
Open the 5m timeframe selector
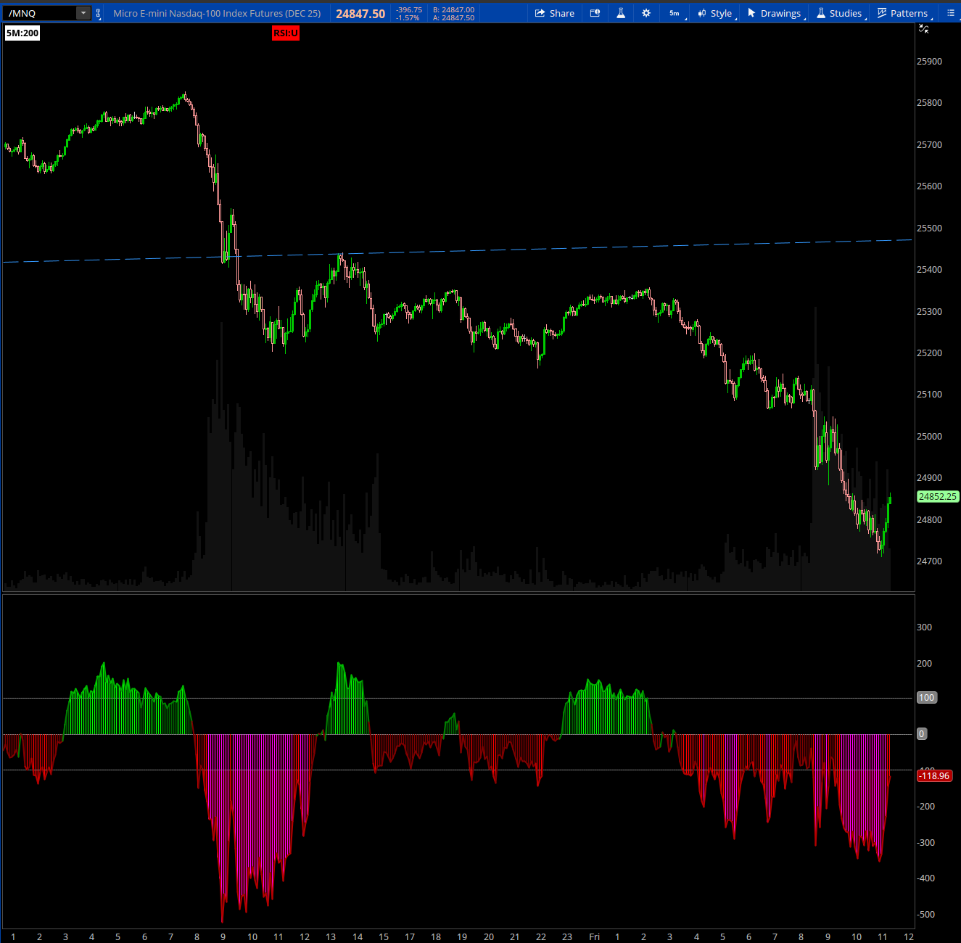click(675, 13)
